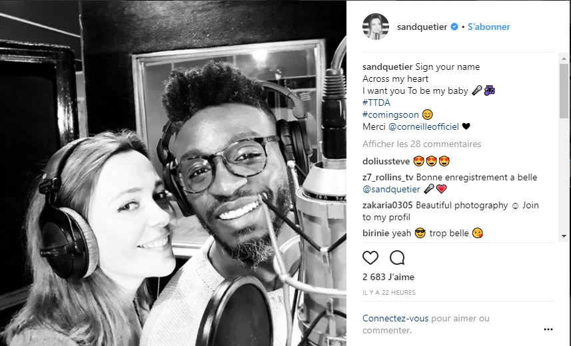Click S'abonner to follow sandquetier

[488, 27]
